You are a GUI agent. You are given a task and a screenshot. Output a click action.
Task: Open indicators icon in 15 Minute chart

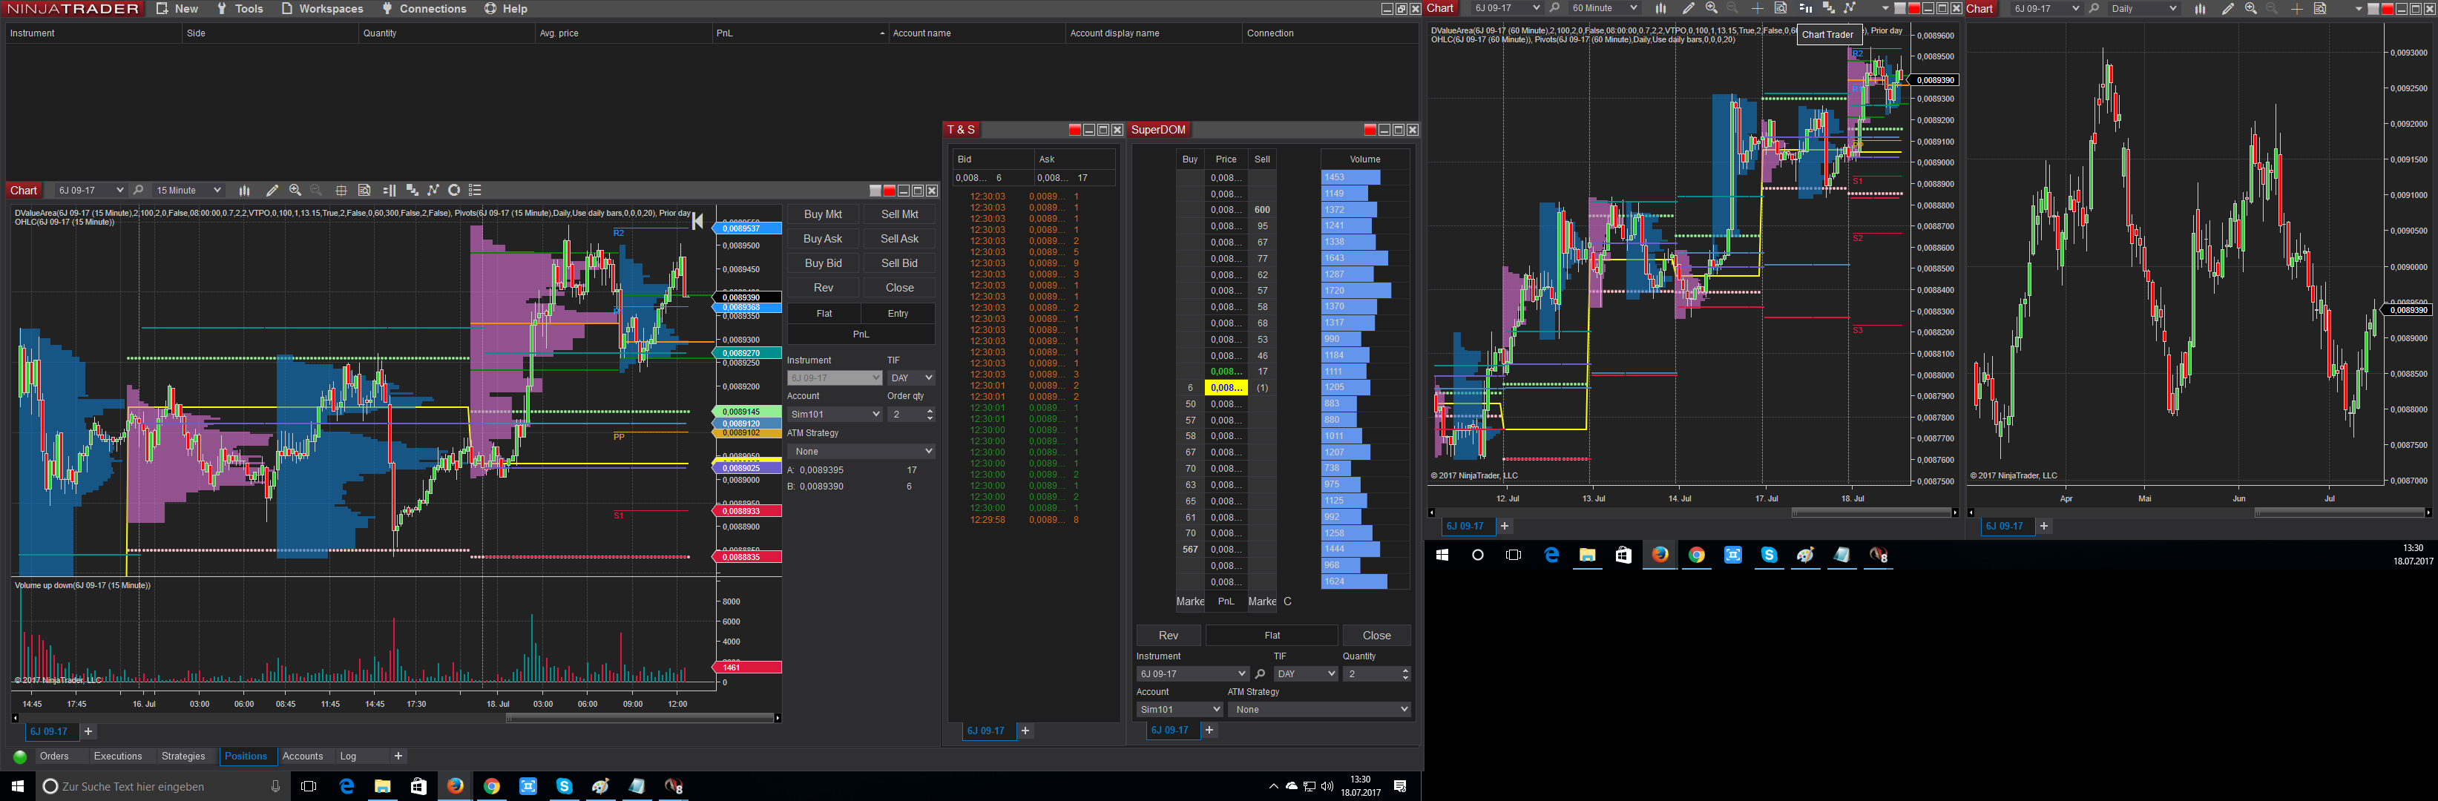click(x=412, y=190)
